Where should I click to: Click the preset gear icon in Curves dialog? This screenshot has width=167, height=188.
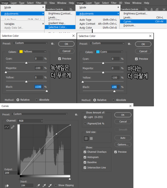coord(76,115)
